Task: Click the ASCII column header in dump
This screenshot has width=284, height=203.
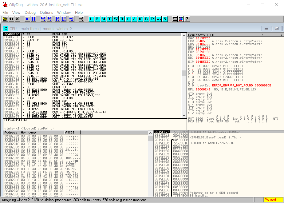Action: tap(73, 133)
